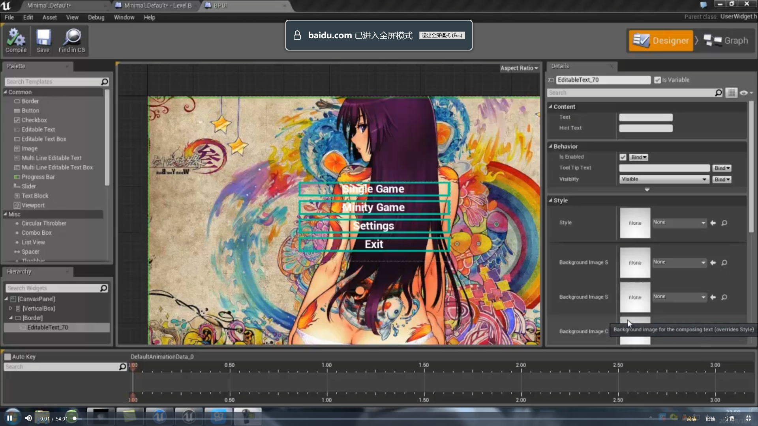Toggle the Details view options eye

[x=746, y=93]
